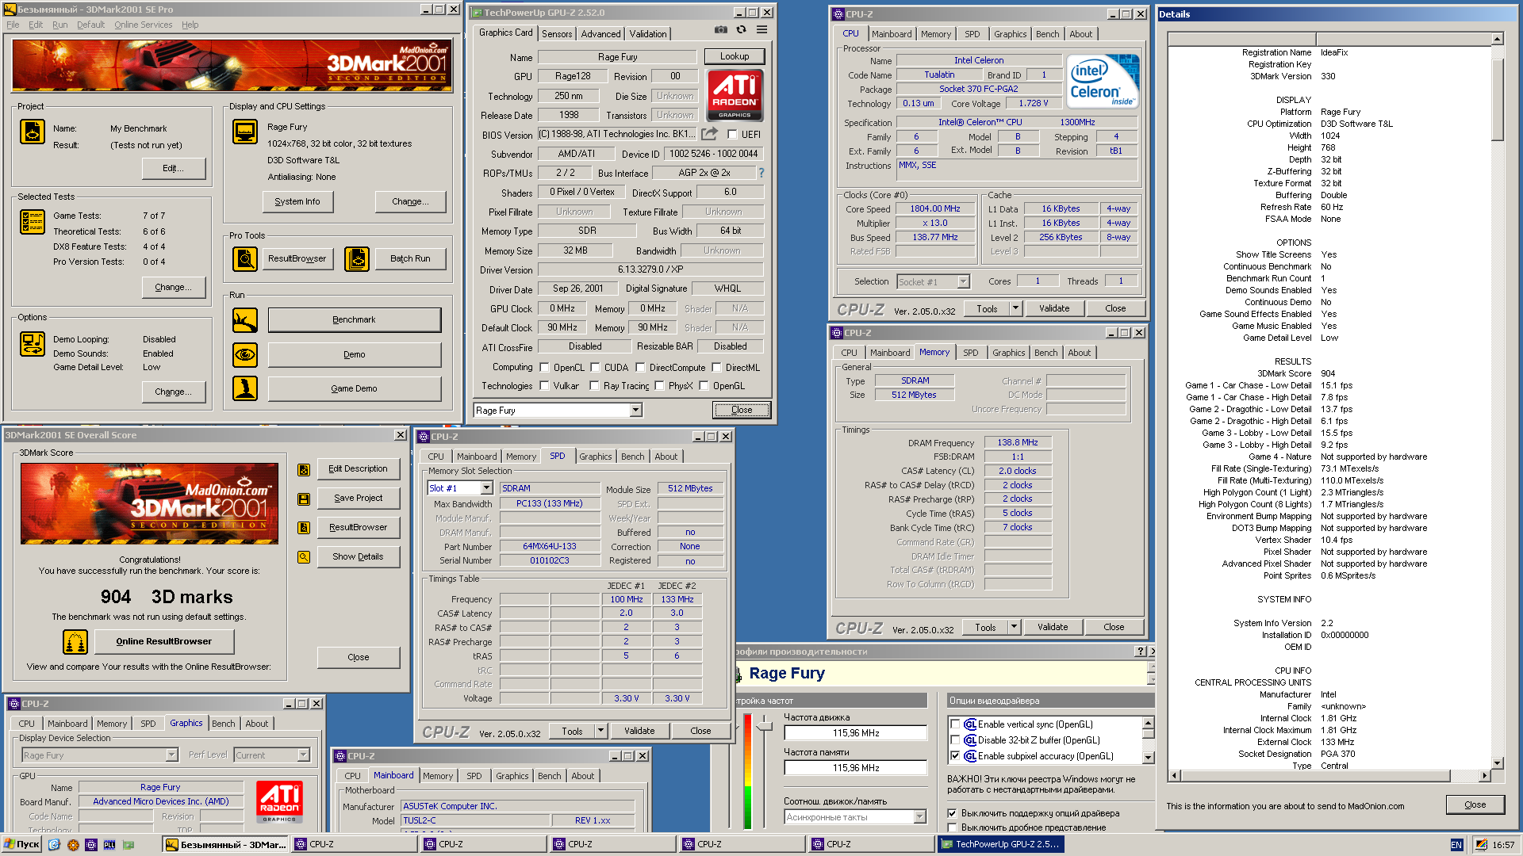This screenshot has height=856, width=1523.
Task: Click the Options icon beside Demo Looping
Action: [33, 344]
